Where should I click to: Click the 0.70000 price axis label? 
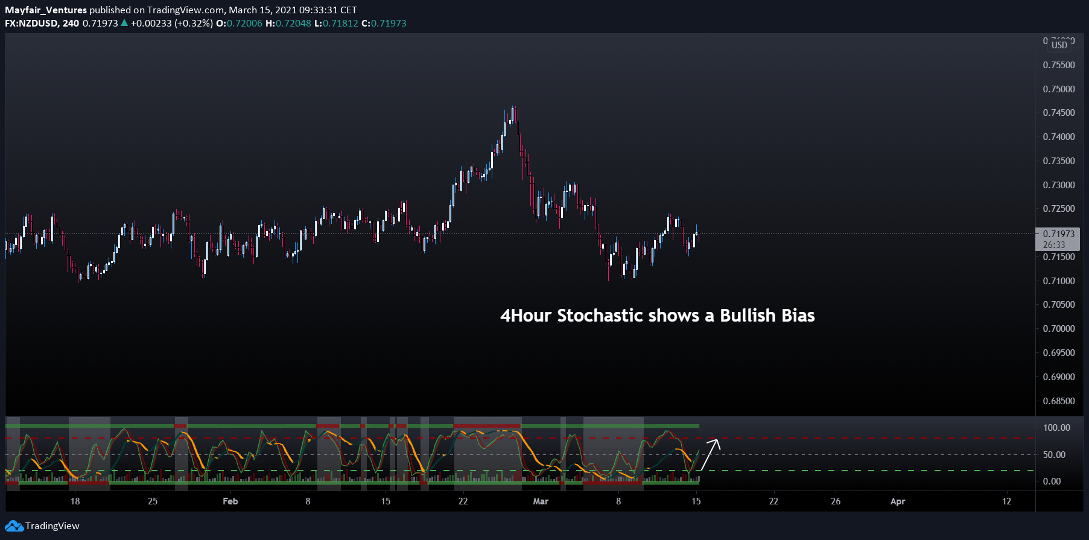click(1059, 329)
